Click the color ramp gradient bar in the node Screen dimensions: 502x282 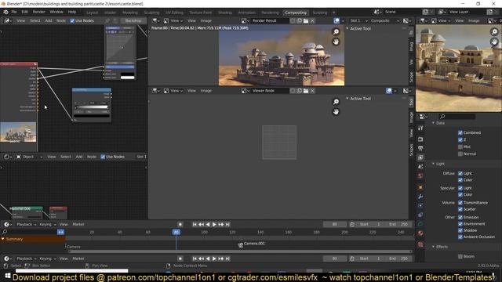pyautogui.click(x=93, y=107)
